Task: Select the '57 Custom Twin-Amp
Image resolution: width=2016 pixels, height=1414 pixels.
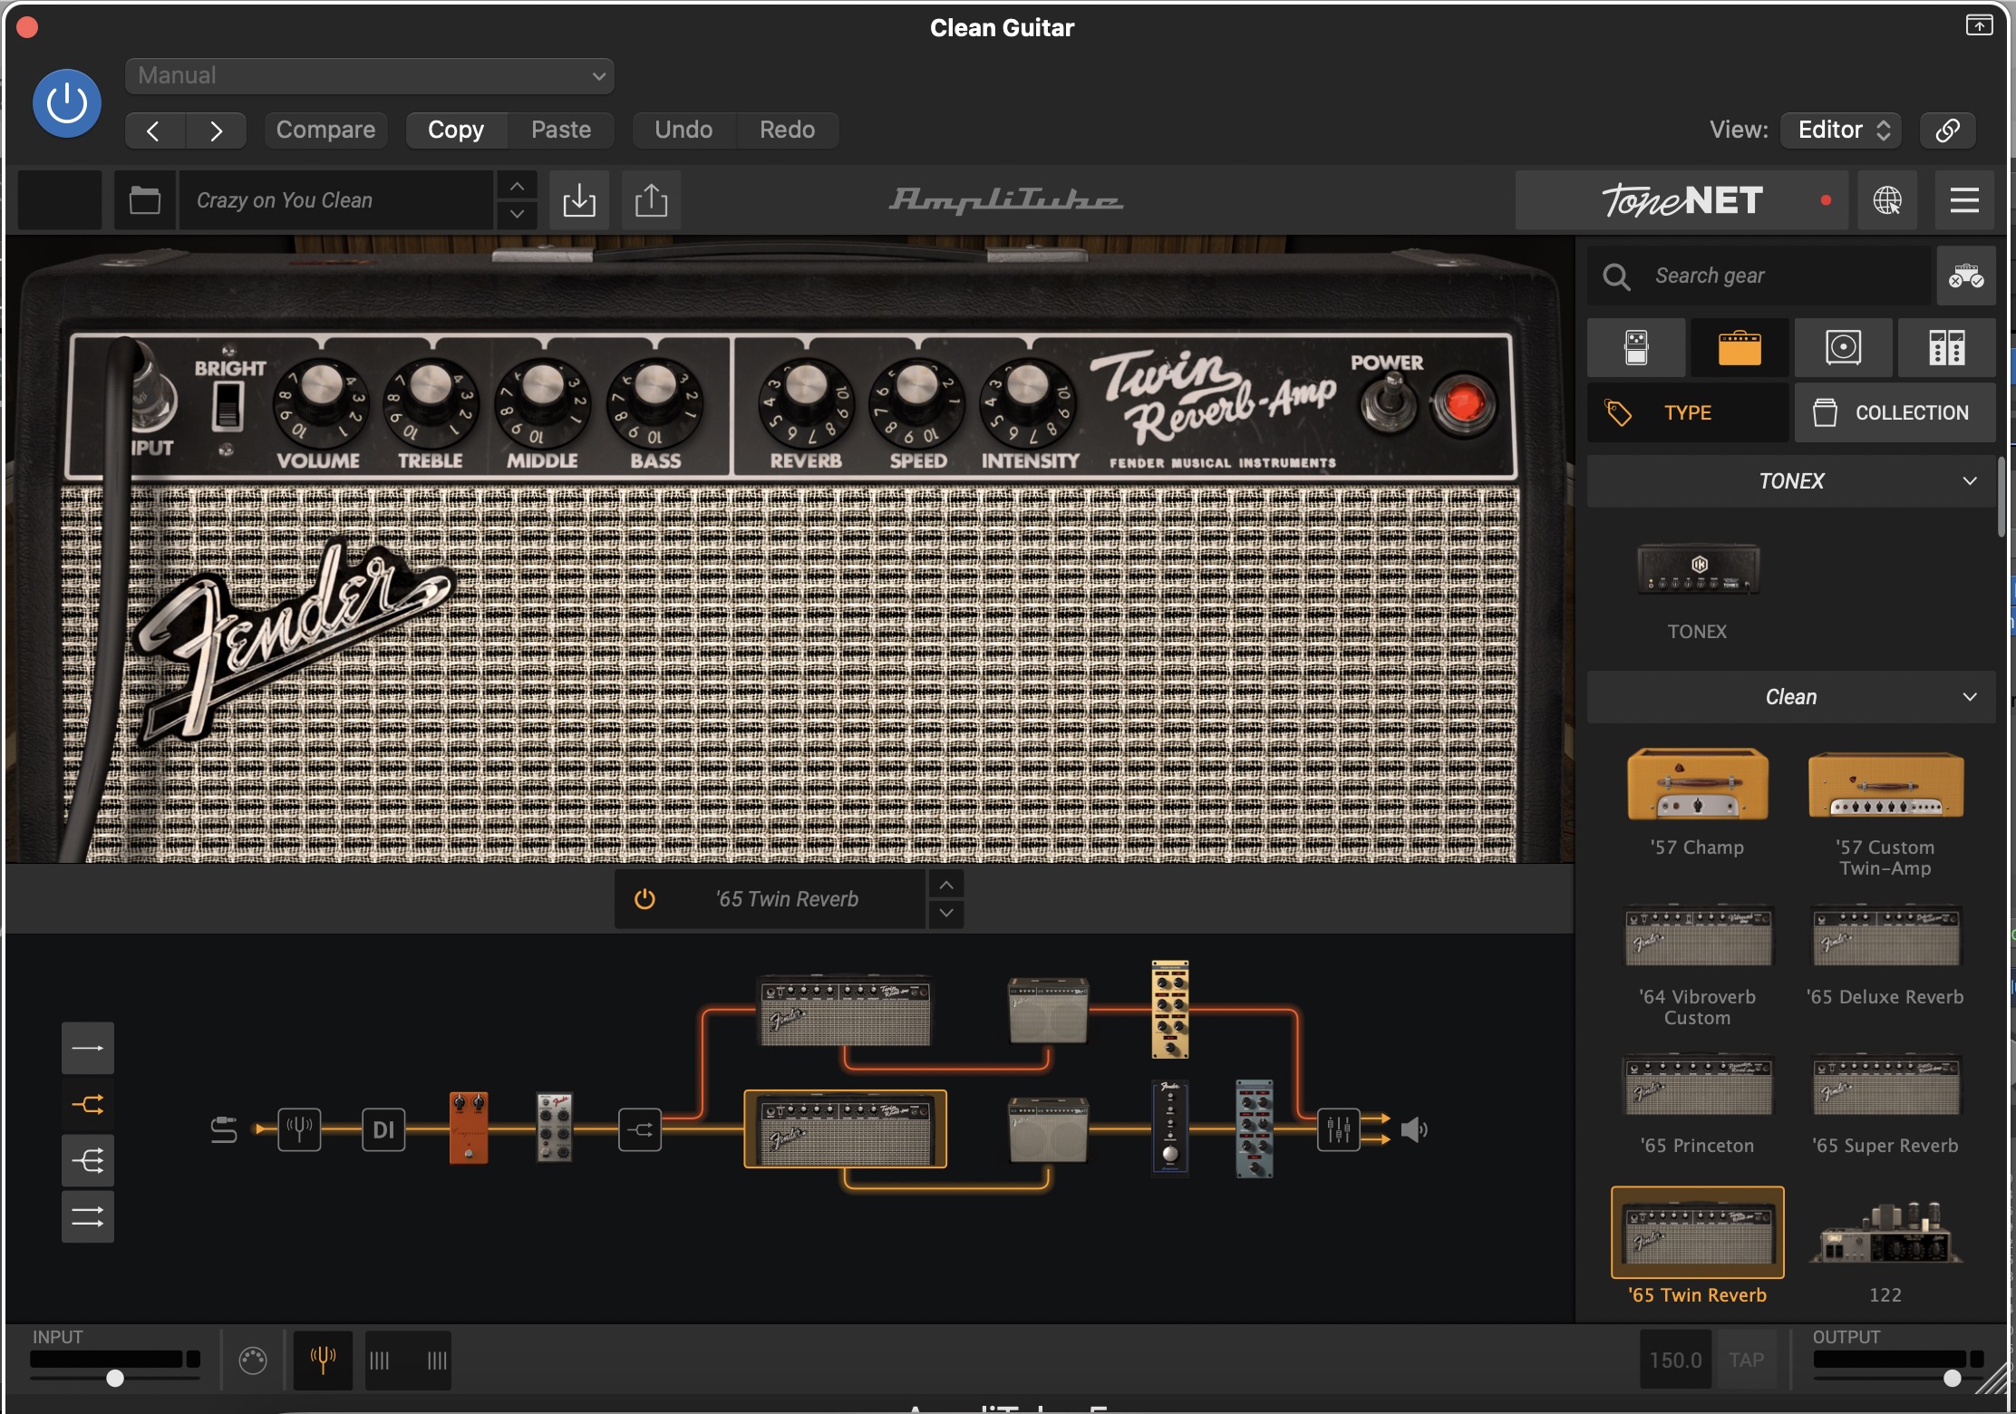Action: point(1885,785)
